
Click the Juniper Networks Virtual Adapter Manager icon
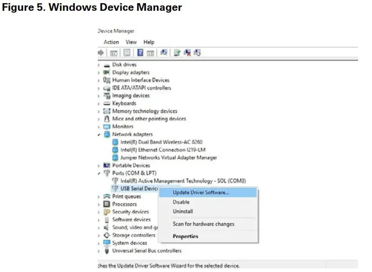click(115, 158)
